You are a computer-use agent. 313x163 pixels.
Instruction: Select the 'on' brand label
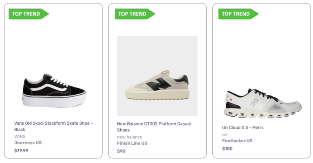tap(225, 135)
